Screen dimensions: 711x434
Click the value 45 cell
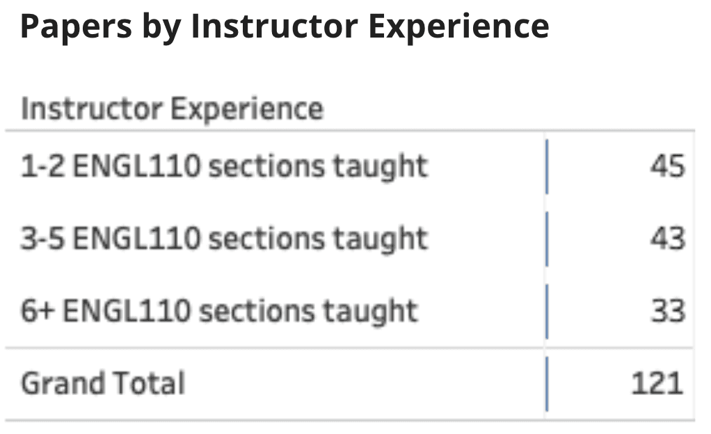(x=667, y=166)
